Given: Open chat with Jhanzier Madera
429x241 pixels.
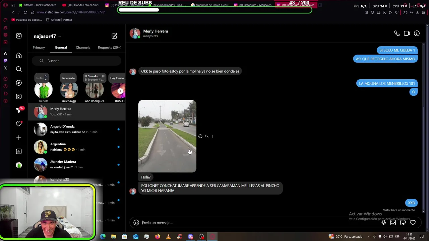Looking at the screenshot, I should point(77,164).
